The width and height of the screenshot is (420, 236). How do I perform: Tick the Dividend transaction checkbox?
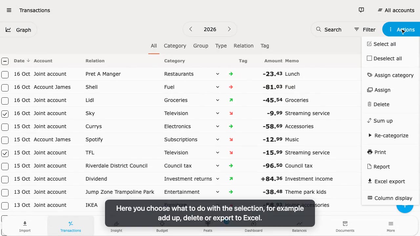tap(5, 179)
